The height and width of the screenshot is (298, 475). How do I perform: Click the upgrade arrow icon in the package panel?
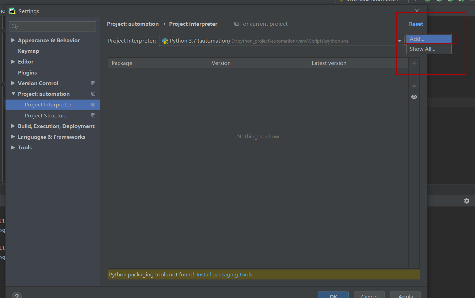(x=414, y=85)
